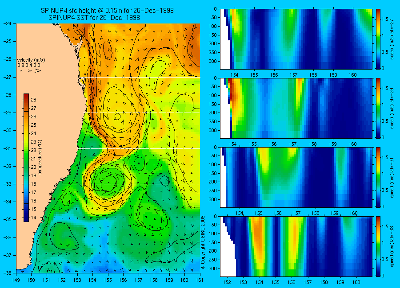This screenshot has height=288, width=400.
Task: Click the '159' longitude label under lat=-31 panel
Action: pyautogui.click(x=335, y=214)
